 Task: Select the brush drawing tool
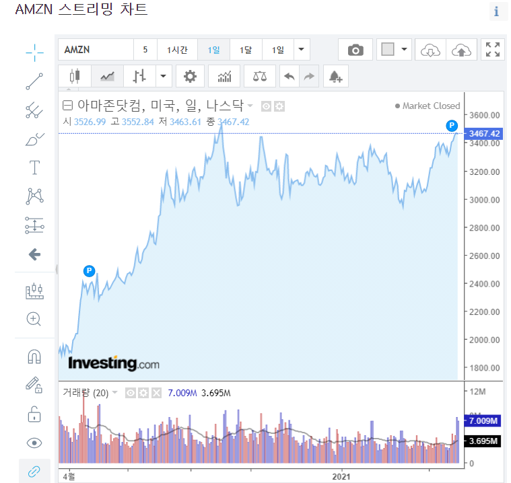34,139
